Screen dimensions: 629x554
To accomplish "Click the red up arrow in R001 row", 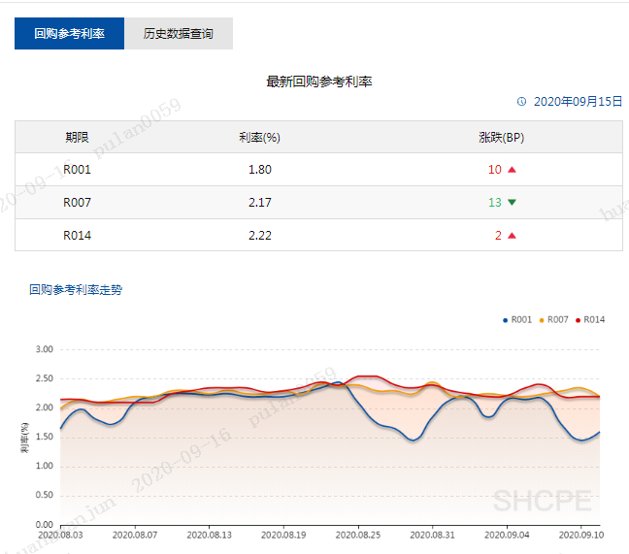I will tap(512, 170).
